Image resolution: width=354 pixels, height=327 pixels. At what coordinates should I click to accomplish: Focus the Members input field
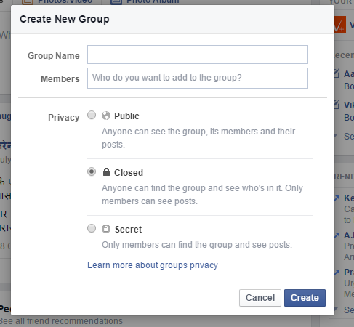[198, 78]
